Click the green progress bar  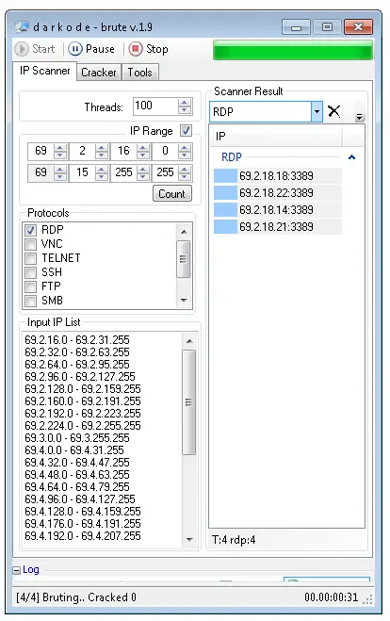click(x=293, y=51)
